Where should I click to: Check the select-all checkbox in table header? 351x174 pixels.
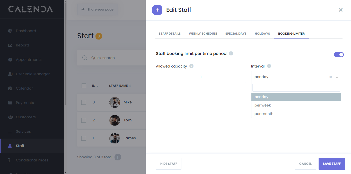pyautogui.click(x=84, y=86)
